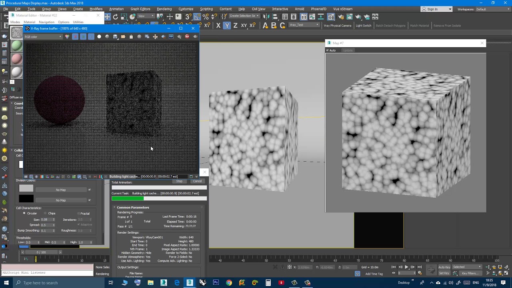Image resolution: width=512 pixels, height=288 pixels.
Task: Click the Play Animation button
Action: pyautogui.click(x=406, y=267)
